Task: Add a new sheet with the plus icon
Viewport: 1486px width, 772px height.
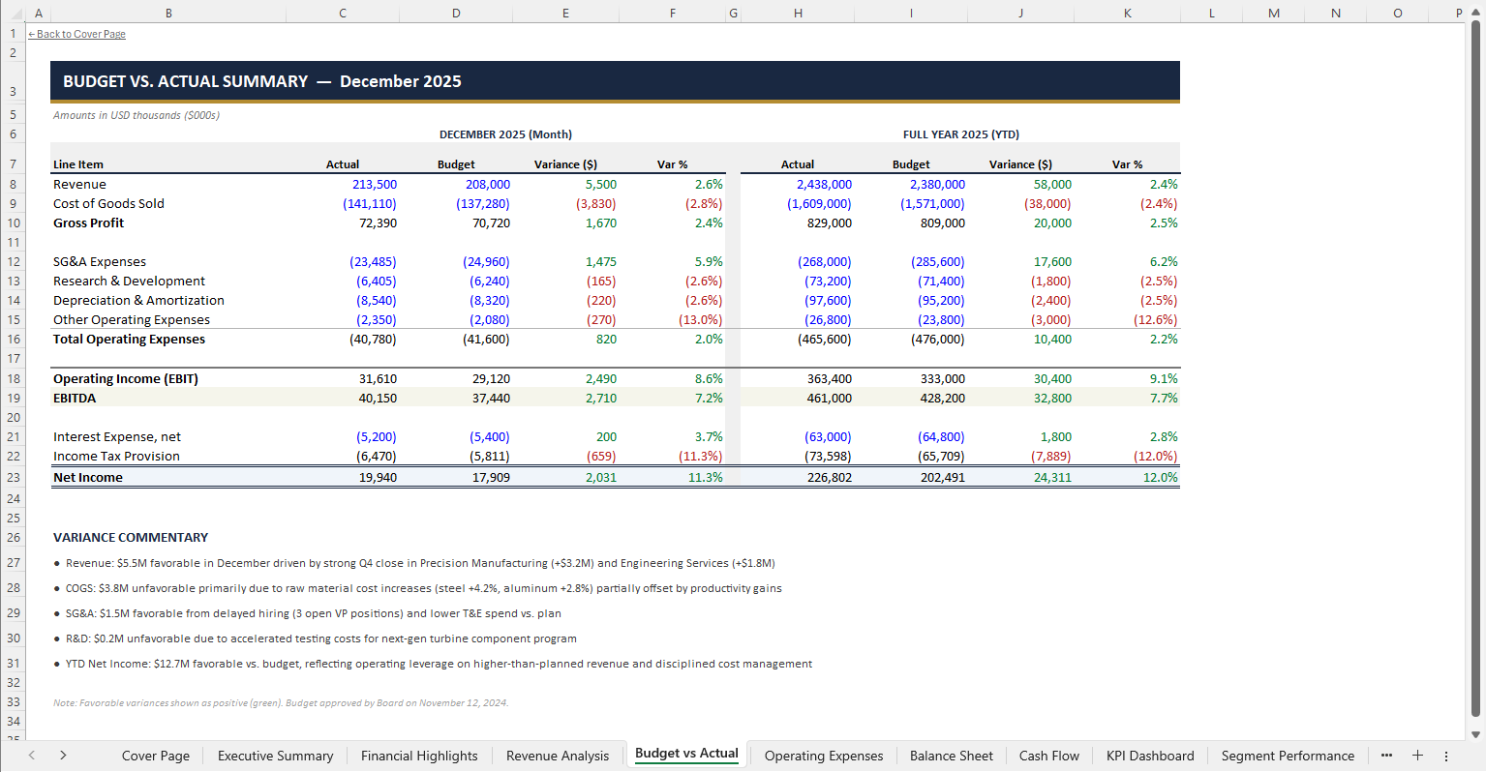Action: [x=1417, y=756]
